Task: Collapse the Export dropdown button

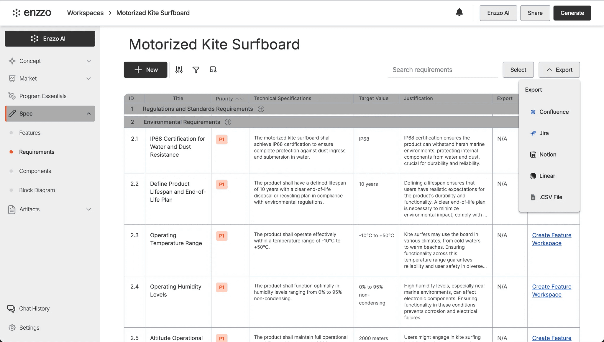Action: 559,70
